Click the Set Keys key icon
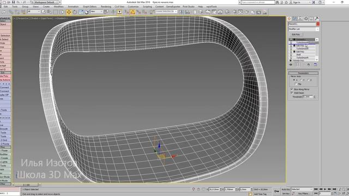 pos(276,191)
